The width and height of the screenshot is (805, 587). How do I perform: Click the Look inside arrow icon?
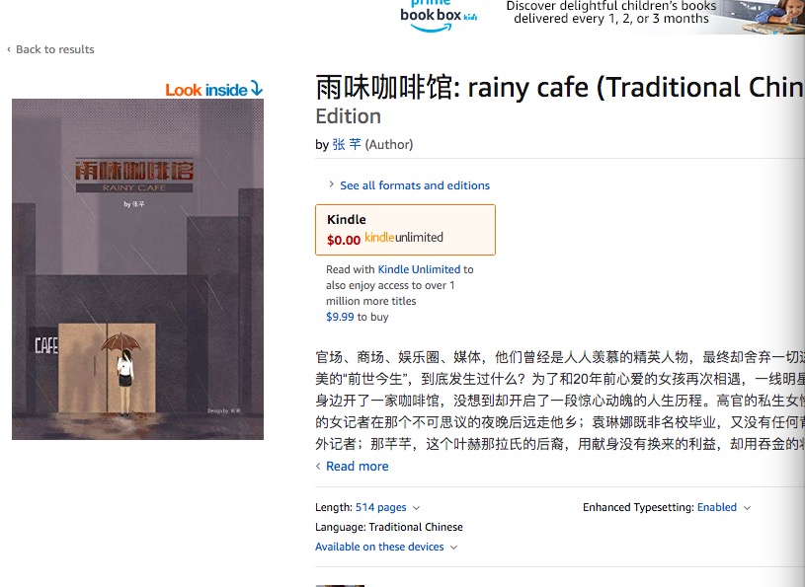[257, 89]
